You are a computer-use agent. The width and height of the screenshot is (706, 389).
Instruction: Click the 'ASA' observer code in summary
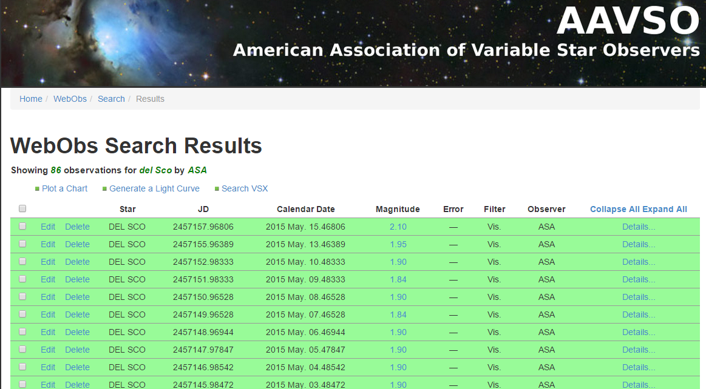click(197, 170)
